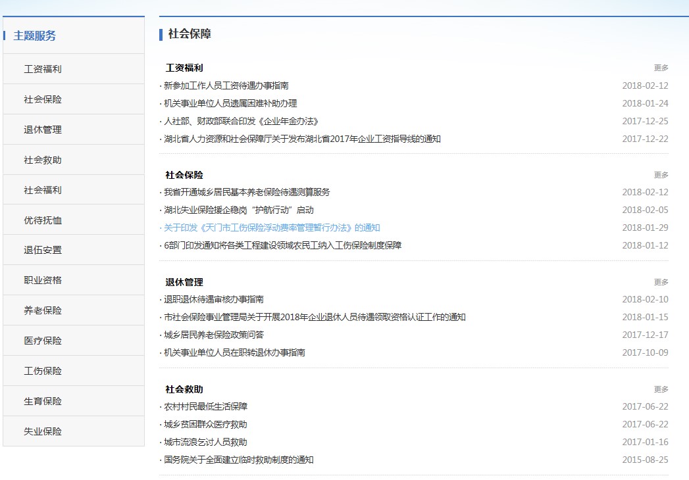
Task: Select 退伍安置 in the theme services list
Action: coord(43,251)
